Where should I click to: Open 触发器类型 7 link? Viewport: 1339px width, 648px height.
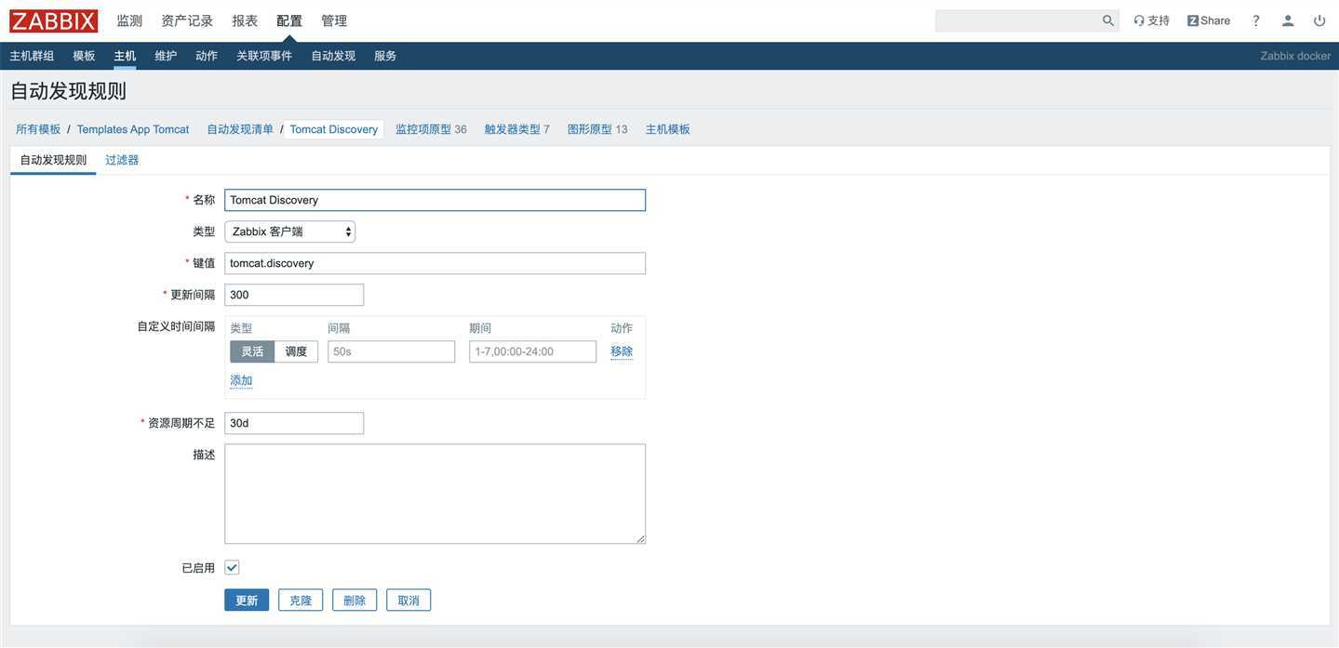[x=517, y=129]
